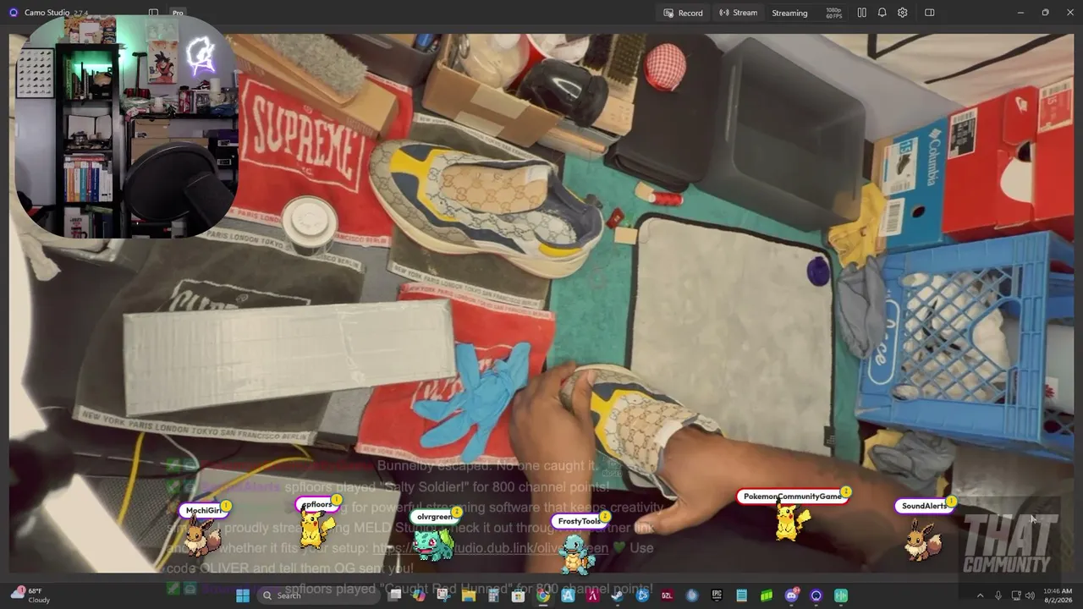Screen dimensions: 1083x609
Task: Open the volume control in system tray
Action: pyautogui.click(x=1030, y=595)
